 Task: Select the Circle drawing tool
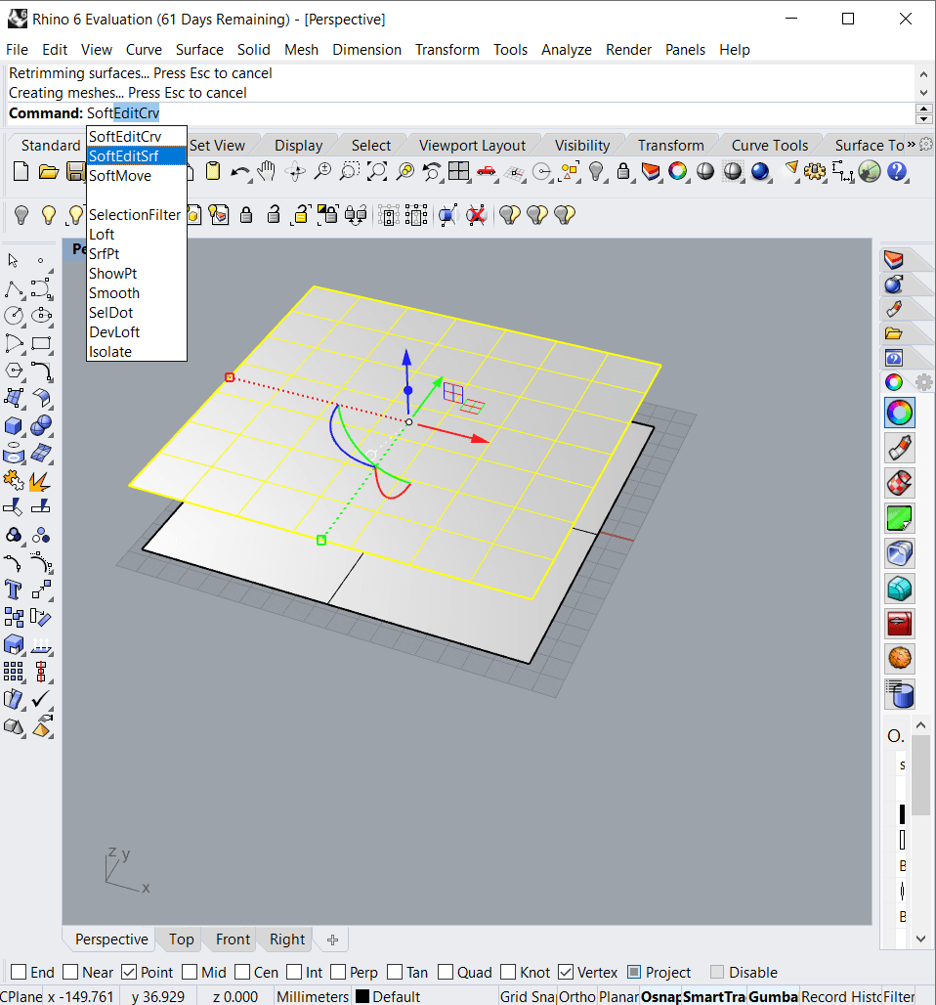click(14, 316)
